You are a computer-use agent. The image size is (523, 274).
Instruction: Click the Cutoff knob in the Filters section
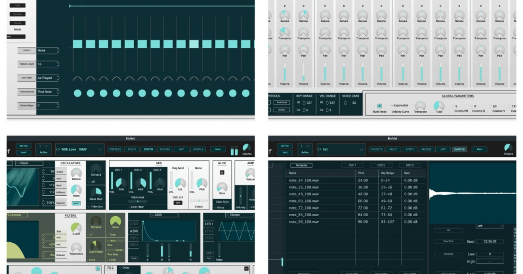tap(76, 227)
